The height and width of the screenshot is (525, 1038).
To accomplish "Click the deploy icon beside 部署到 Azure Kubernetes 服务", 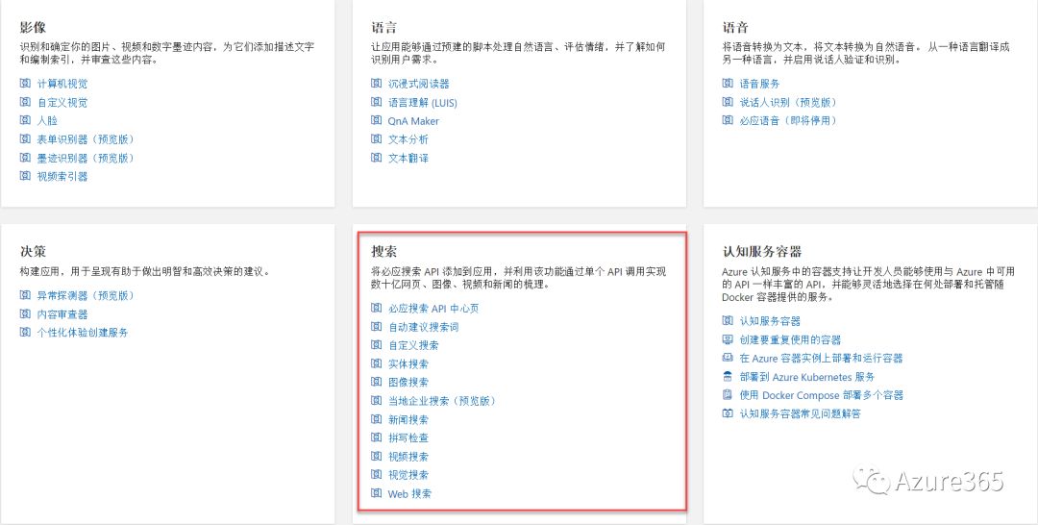I will [x=728, y=377].
